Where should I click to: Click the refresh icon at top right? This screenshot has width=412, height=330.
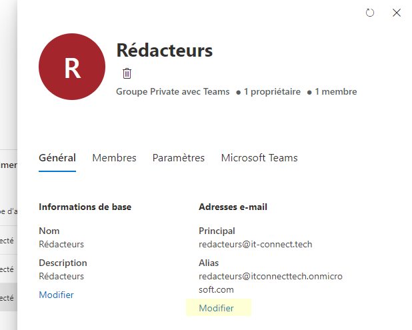[x=371, y=13]
